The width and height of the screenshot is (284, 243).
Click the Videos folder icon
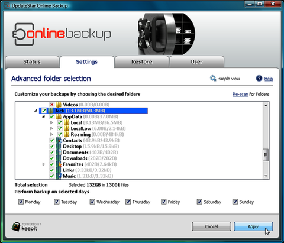[x=59, y=105]
